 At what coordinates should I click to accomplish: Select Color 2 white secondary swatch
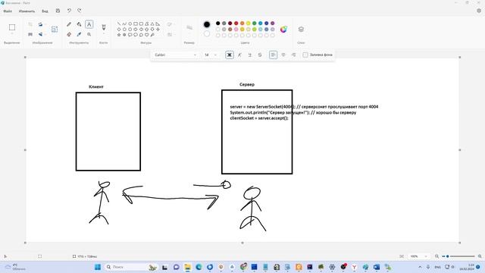tap(207, 33)
